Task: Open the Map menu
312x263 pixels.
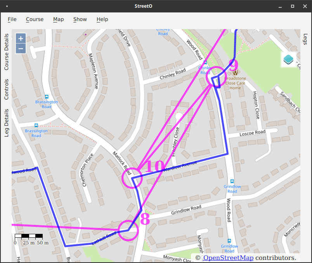Action: coord(58,19)
